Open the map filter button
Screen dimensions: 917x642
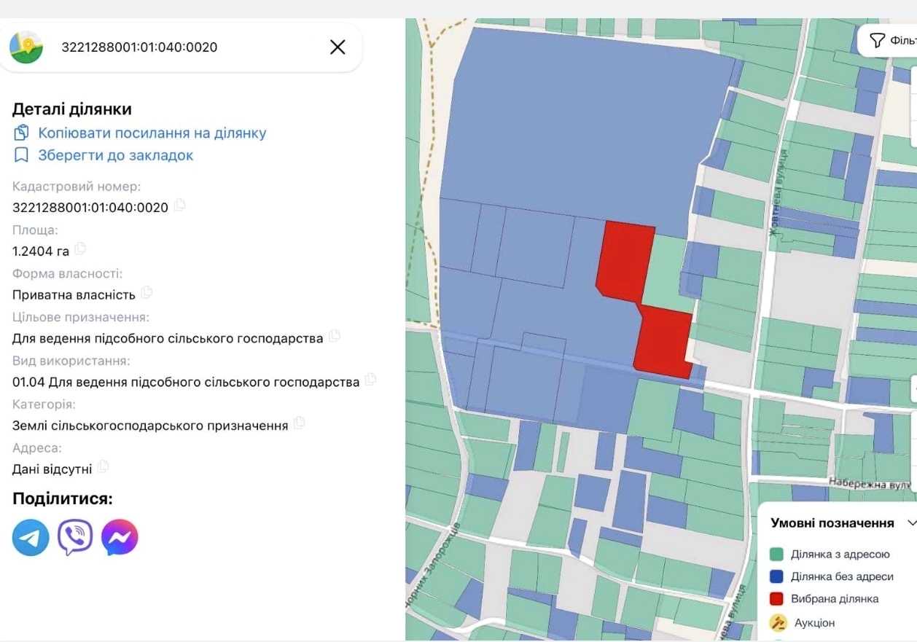887,40
